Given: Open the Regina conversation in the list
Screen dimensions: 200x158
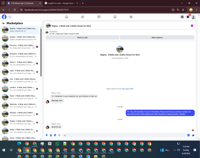Looking at the screenshot, I should click(20, 30).
